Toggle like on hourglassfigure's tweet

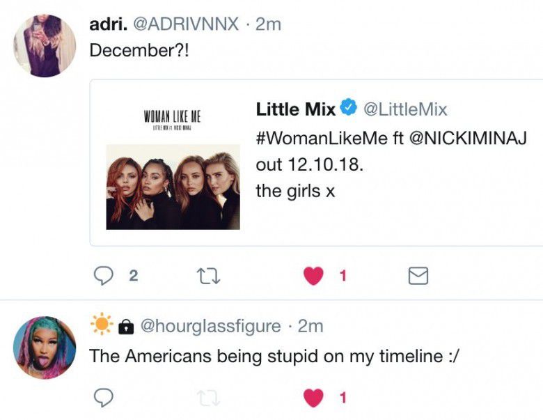[x=313, y=398]
